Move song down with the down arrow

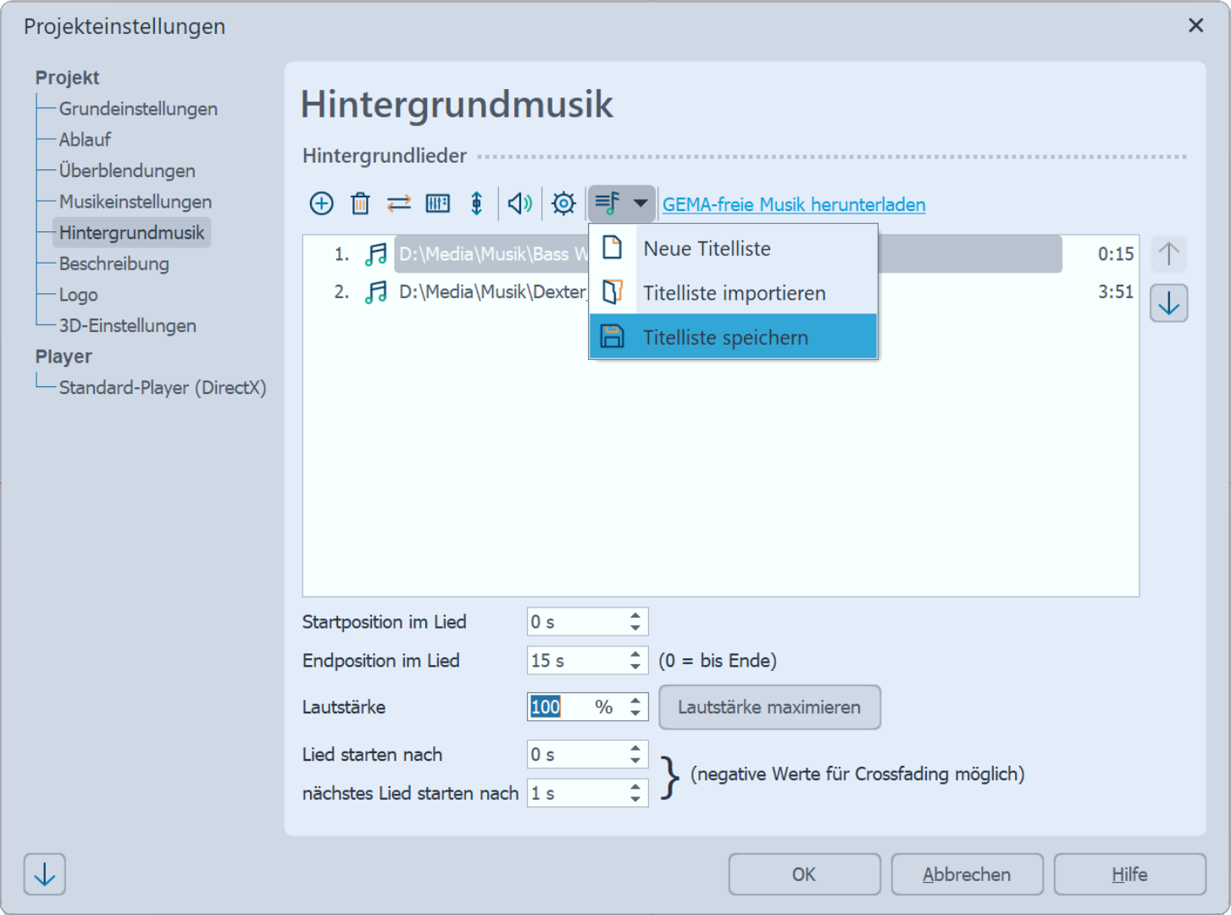click(x=1168, y=303)
